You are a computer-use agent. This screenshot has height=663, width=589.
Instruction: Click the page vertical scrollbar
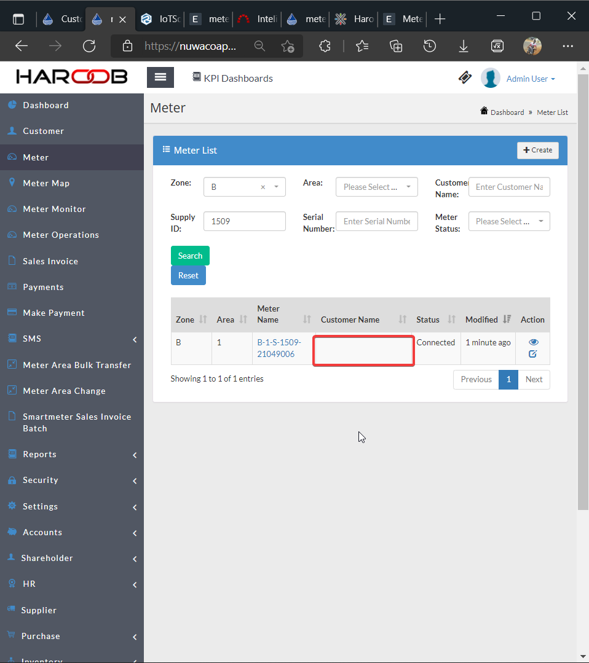click(583, 292)
